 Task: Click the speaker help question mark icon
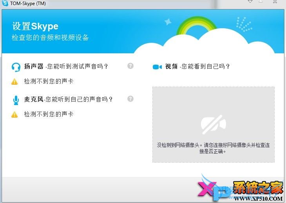130,66
